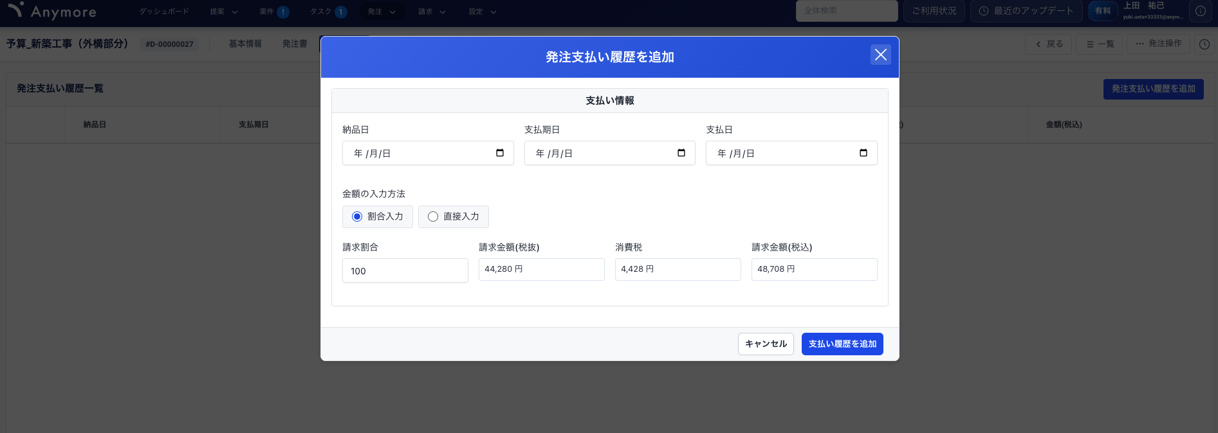Click the 戻る back button

click(x=1049, y=44)
